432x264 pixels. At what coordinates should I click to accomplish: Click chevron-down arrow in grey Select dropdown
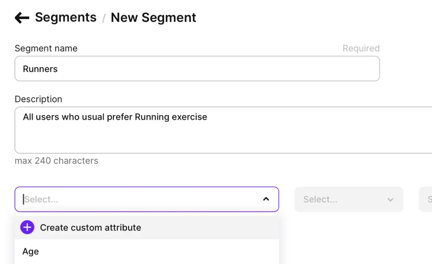pos(390,199)
